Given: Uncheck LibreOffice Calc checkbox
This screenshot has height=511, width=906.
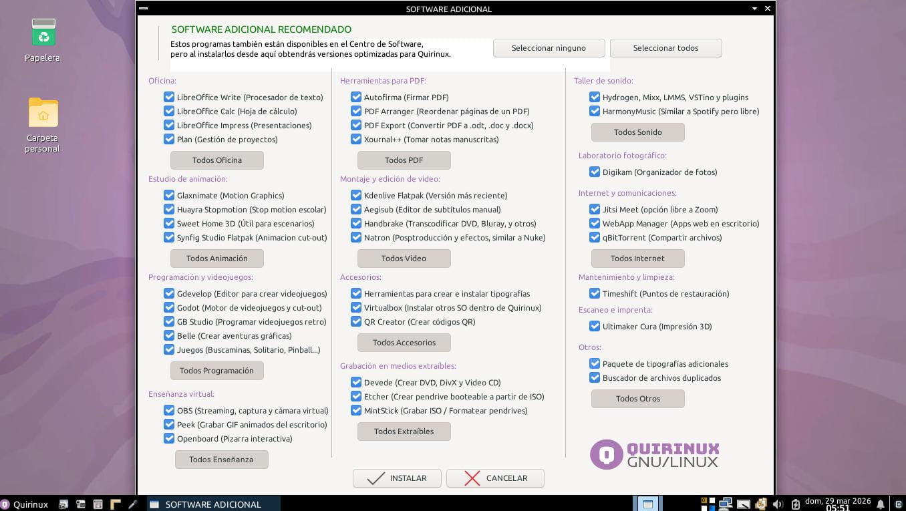Looking at the screenshot, I should pyautogui.click(x=169, y=112).
